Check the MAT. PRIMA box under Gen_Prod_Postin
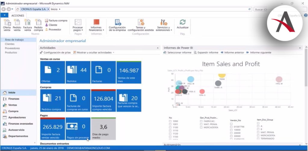Image resolution: width=308 pixels, height=151 pixels. coord(201,124)
